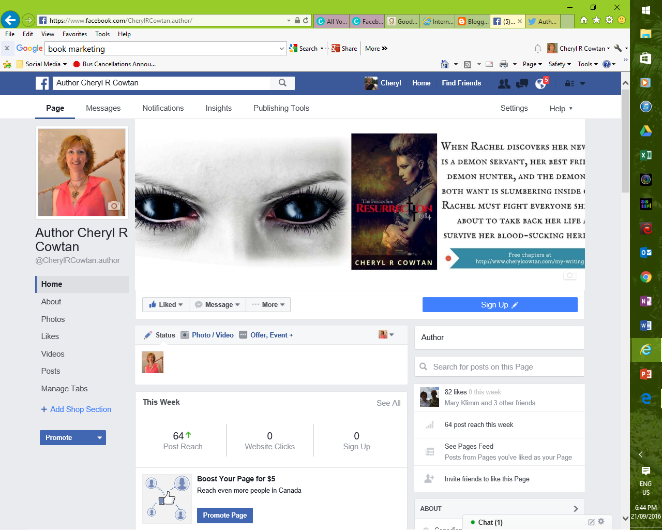Open the Facebook messages icon
The image size is (662, 530).
coord(522,83)
